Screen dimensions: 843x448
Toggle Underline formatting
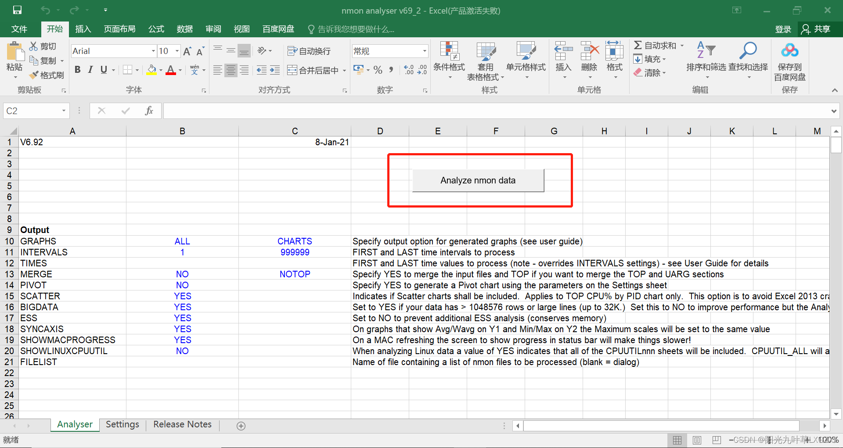click(x=104, y=70)
